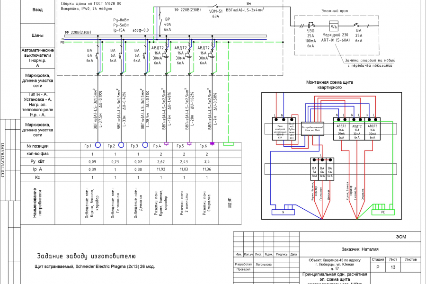Click the 'cosφ-0,9' parameter

(141, 30)
